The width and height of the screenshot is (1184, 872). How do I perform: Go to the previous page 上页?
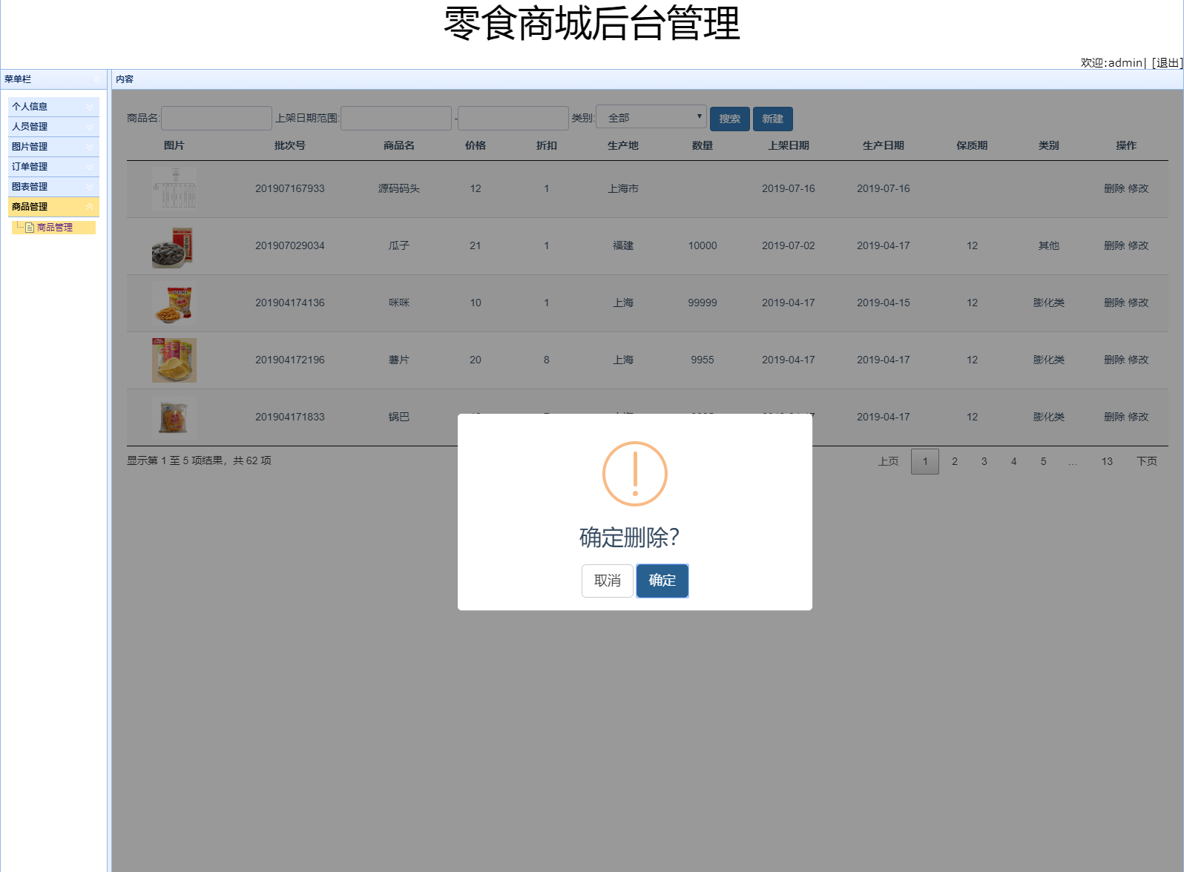[x=889, y=461]
